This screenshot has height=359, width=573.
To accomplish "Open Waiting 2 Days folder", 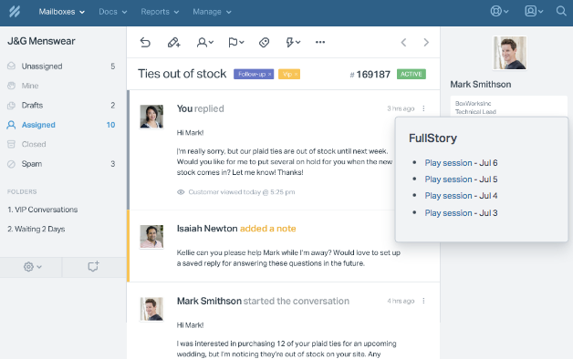I will 36,229.
